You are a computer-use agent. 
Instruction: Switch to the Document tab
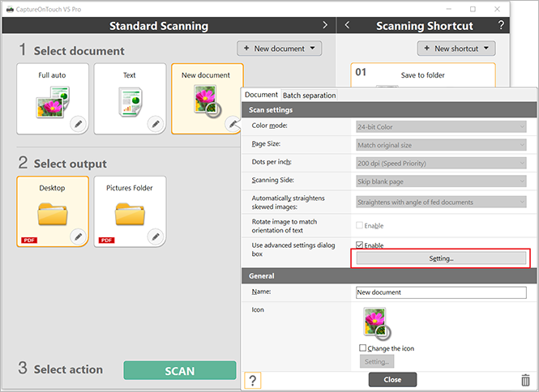point(261,95)
